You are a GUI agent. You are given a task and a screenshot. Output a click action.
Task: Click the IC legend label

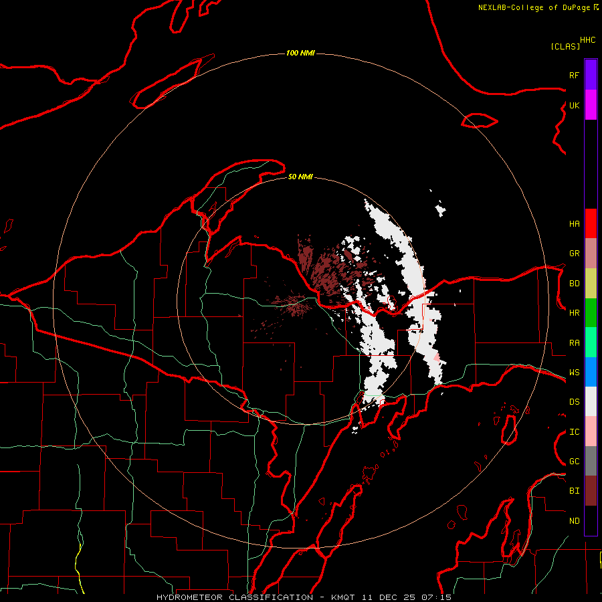coord(574,432)
